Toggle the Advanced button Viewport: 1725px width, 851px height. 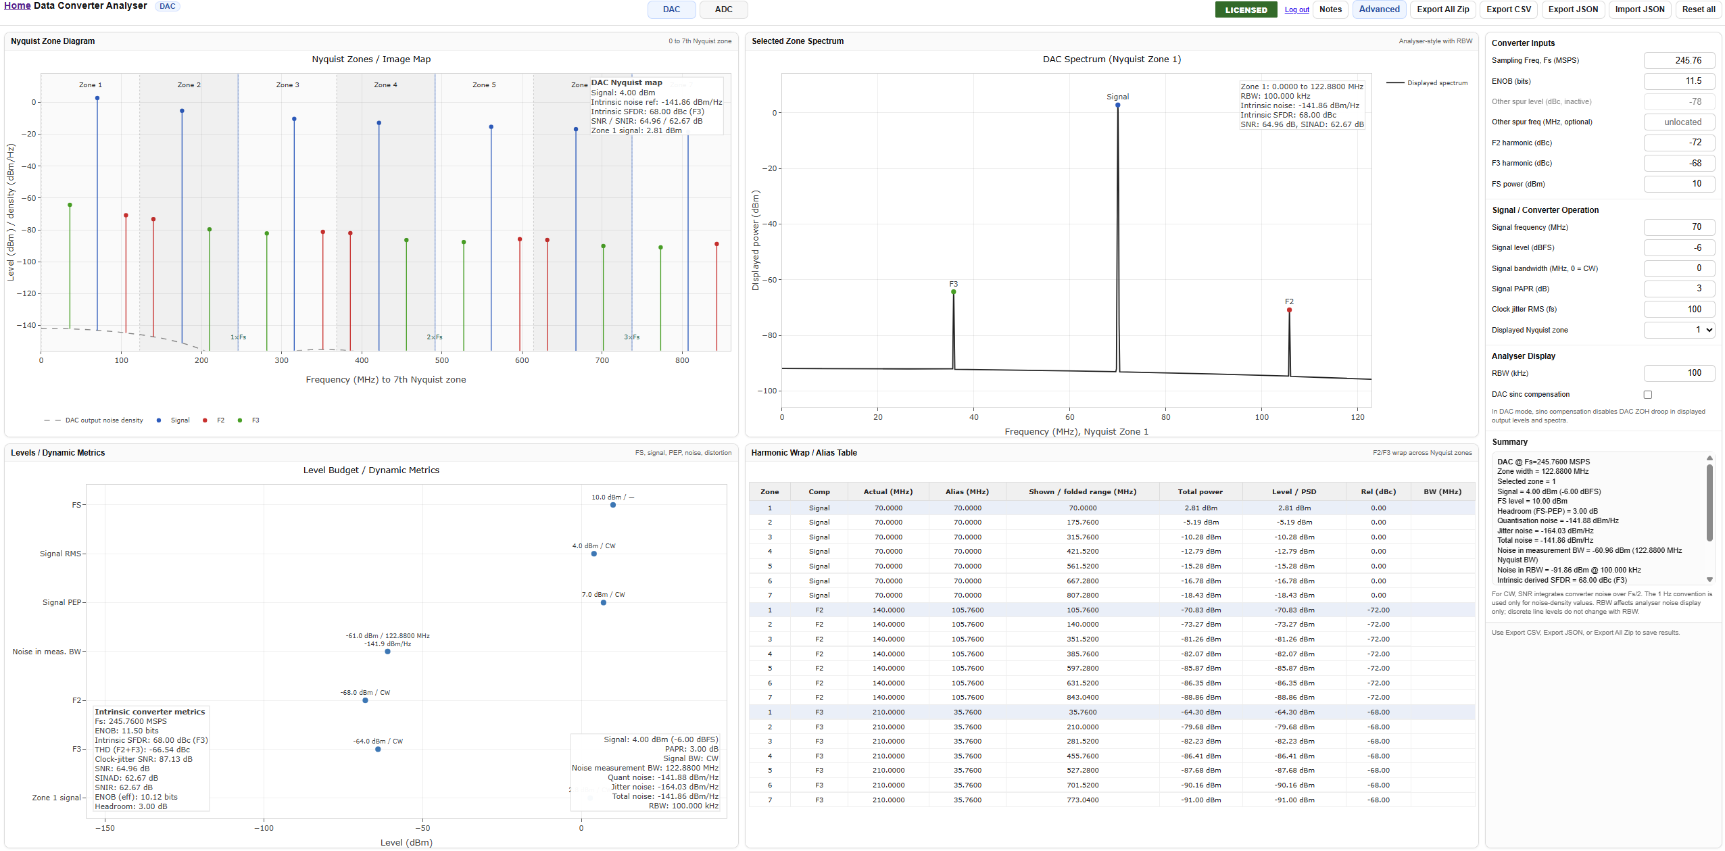tap(1379, 9)
